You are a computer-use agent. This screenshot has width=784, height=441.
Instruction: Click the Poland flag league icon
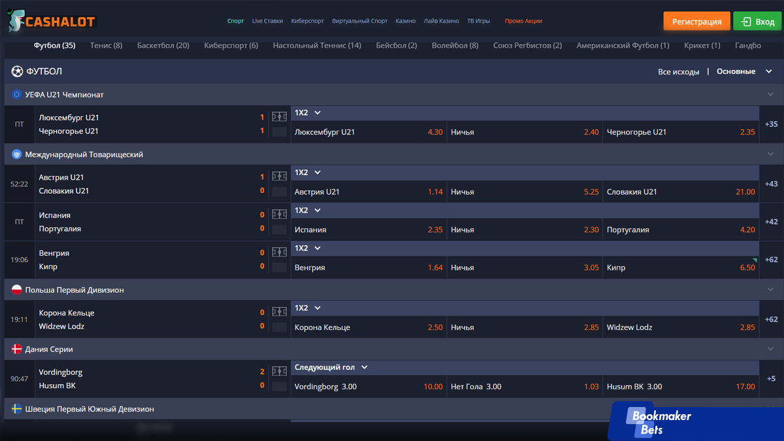click(x=17, y=289)
